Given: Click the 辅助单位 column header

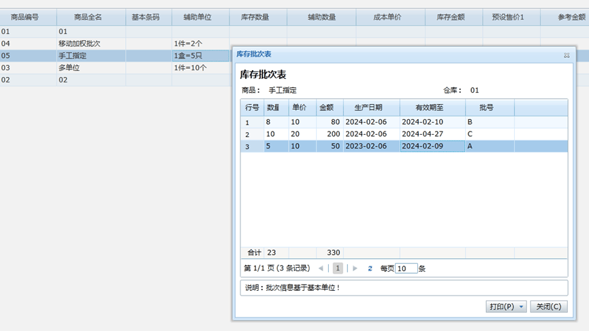Looking at the screenshot, I should pyautogui.click(x=200, y=18).
